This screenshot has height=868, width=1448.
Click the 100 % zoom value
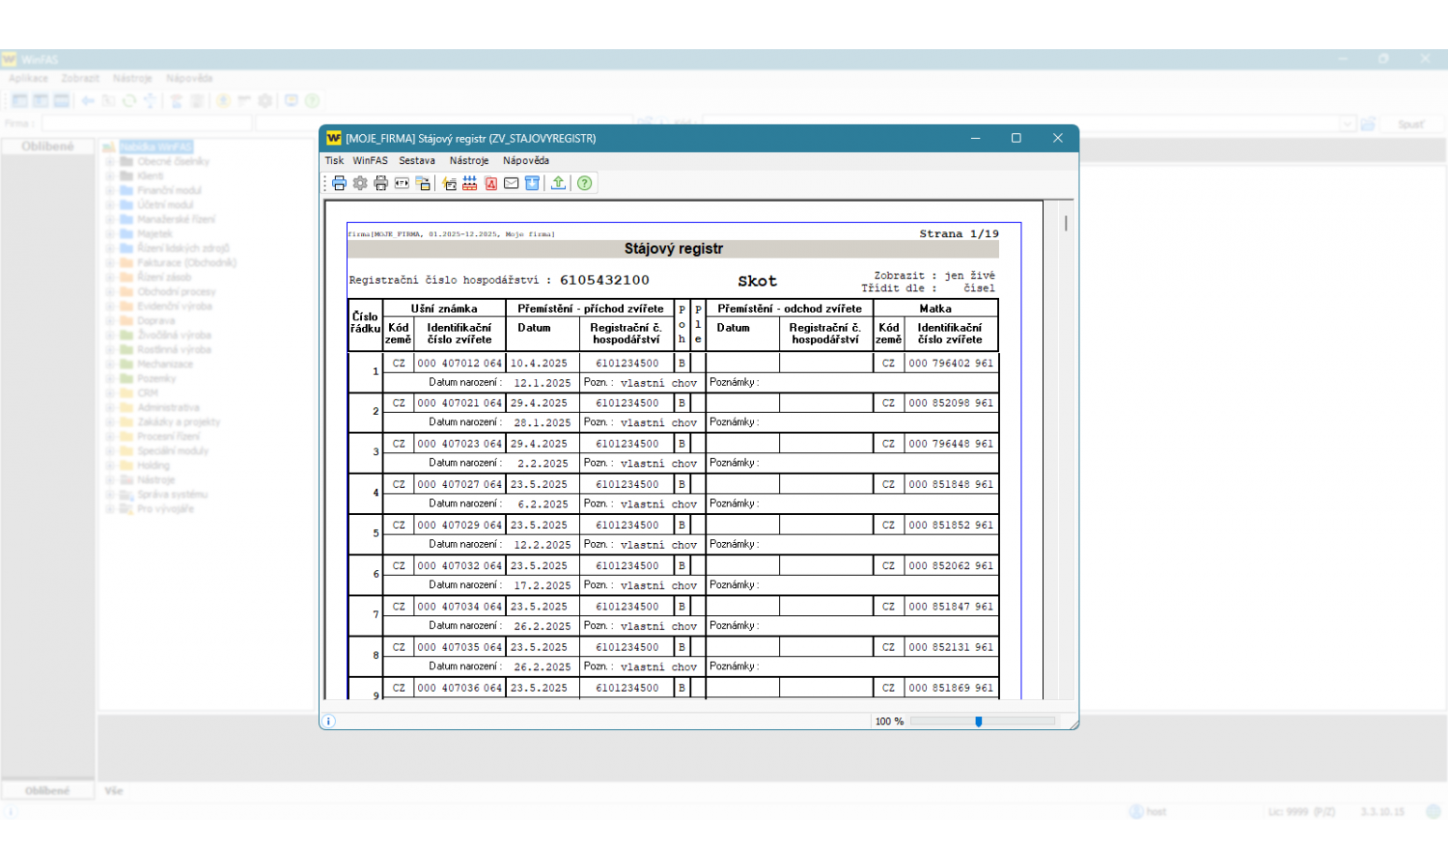[889, 721]
